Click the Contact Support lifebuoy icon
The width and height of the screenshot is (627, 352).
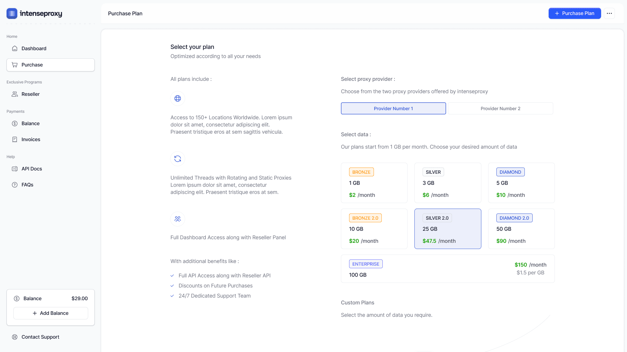pos(15,337)
